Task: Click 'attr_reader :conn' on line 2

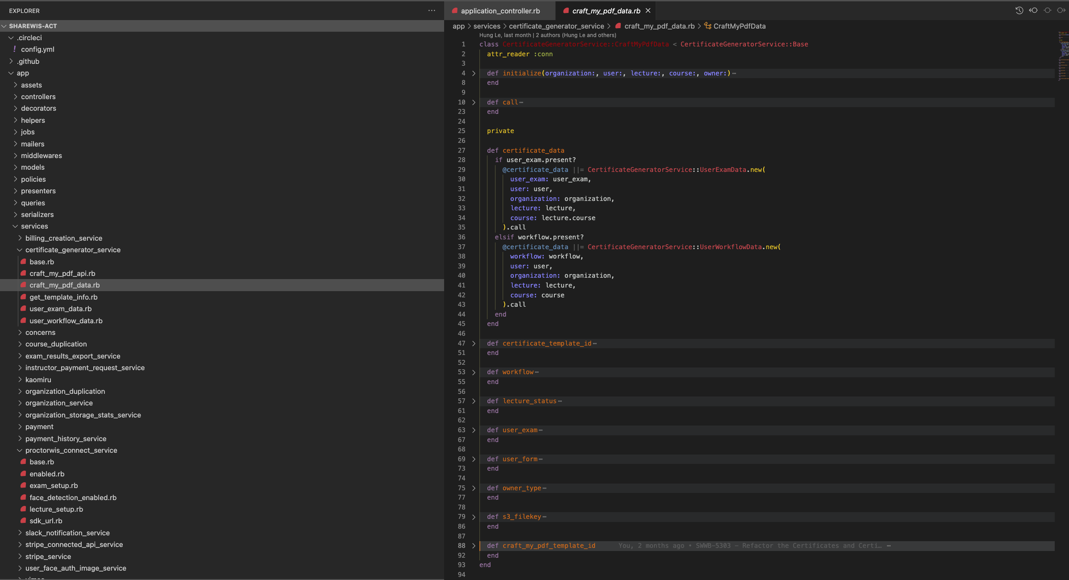Action: click(520, 54)
